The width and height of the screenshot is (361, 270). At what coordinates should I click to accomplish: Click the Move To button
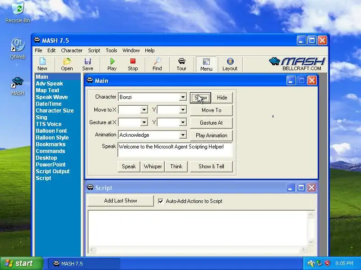tap(211, 110)
